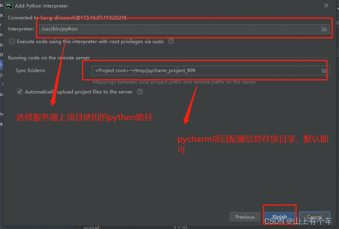Go back with the Previous button
The width and height of the screenshot is (339, 229).
[245, 217]
